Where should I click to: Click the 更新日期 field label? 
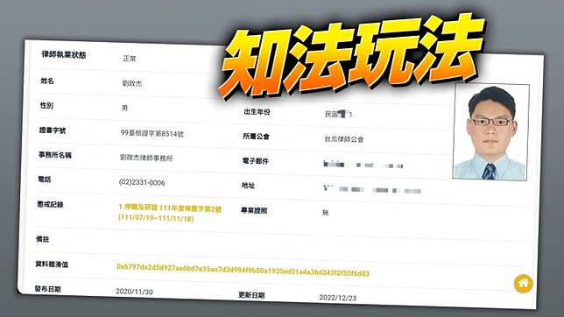[251, 295]
